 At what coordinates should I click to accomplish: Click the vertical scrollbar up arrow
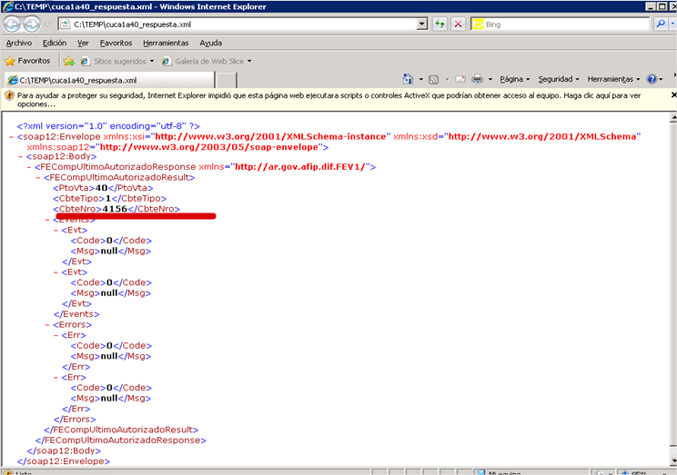(x=673, y=117)
